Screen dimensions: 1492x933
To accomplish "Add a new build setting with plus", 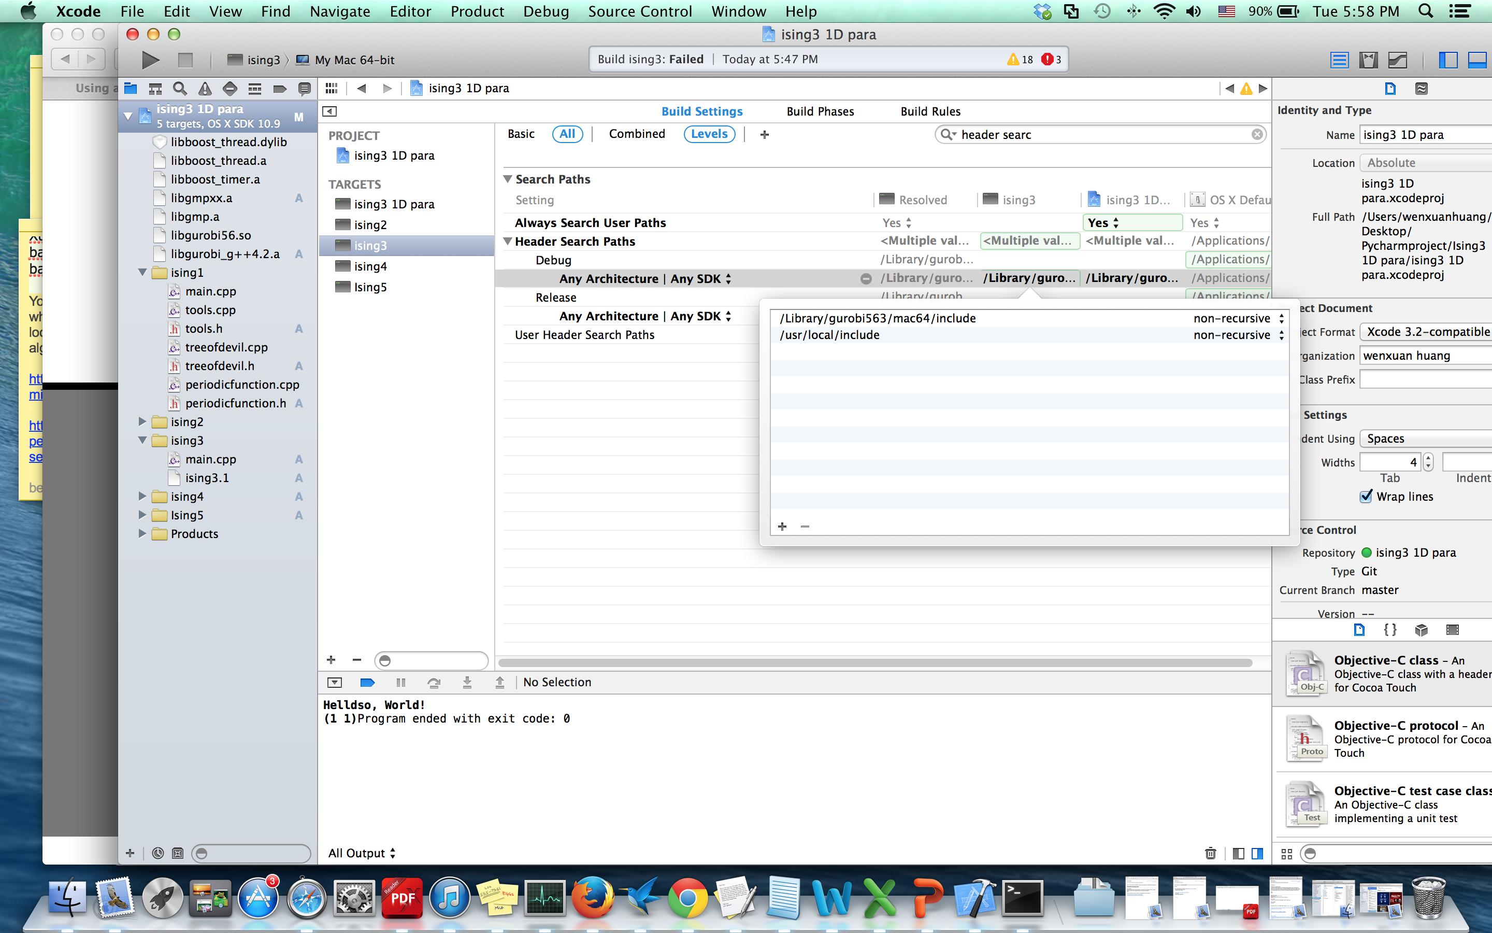I will [x=765, y=135].
